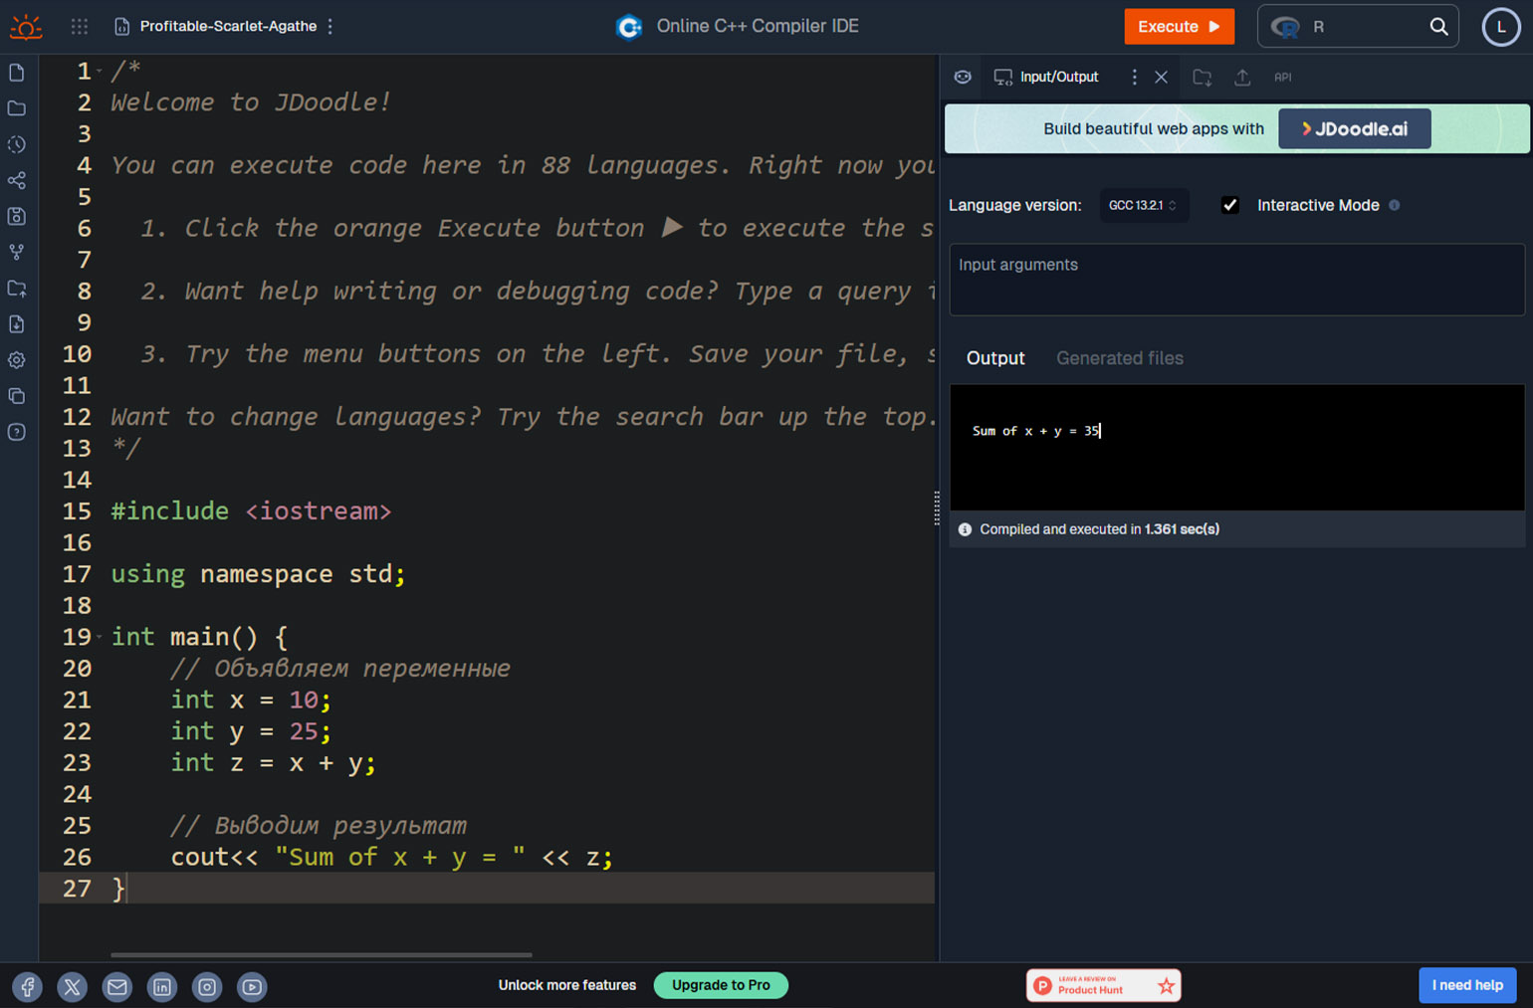Fold the main function at line 19
Viewport: 1533px width, 1008px height.
point(100,637)
